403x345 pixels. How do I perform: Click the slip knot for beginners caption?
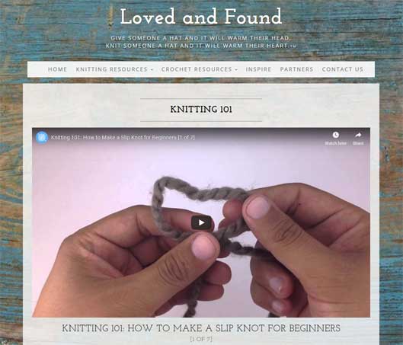(x=201, y=328)
